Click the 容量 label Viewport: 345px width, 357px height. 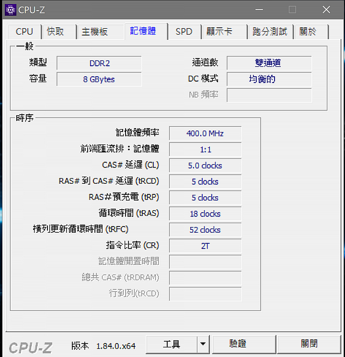click(38, 79)
